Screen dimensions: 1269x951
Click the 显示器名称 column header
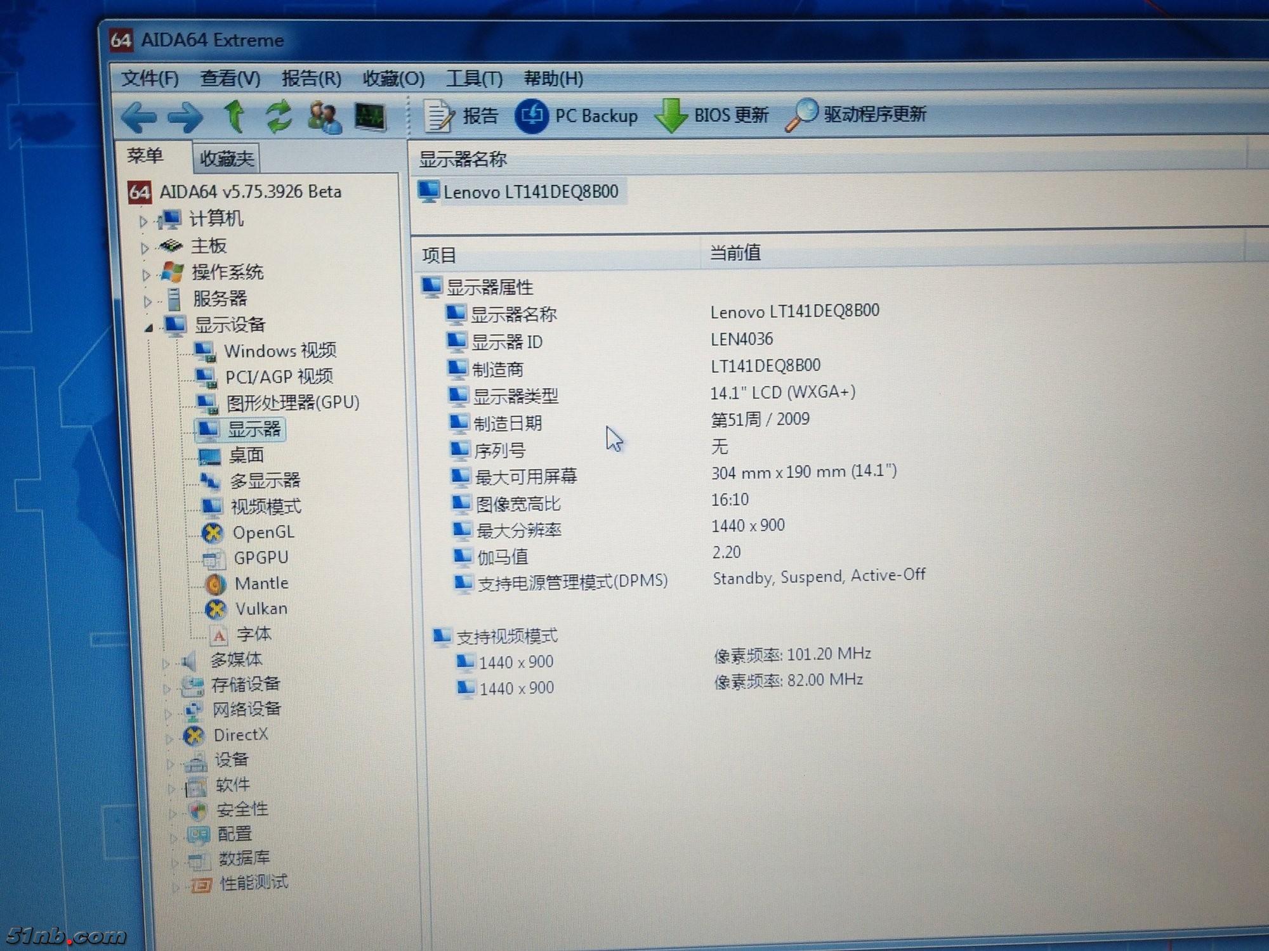tap(828, 158)
